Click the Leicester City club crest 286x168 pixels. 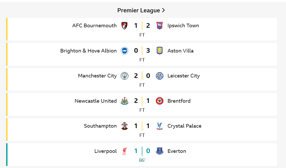160,76
